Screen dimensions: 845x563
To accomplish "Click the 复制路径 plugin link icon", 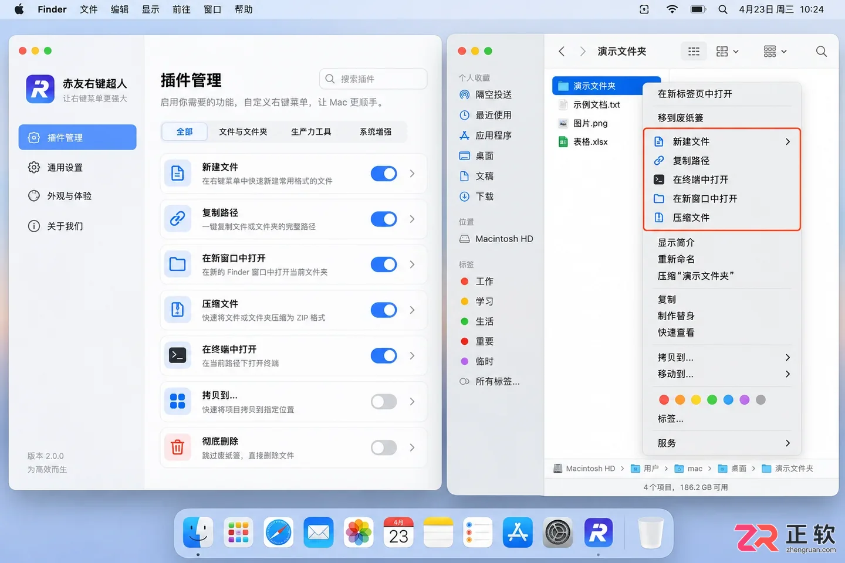I will [177, 219].
